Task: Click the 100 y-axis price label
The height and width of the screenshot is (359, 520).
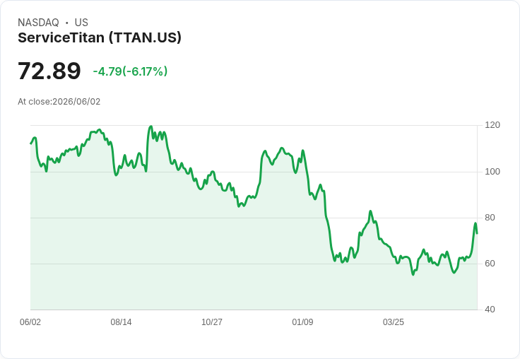Action: click(492, 172)
